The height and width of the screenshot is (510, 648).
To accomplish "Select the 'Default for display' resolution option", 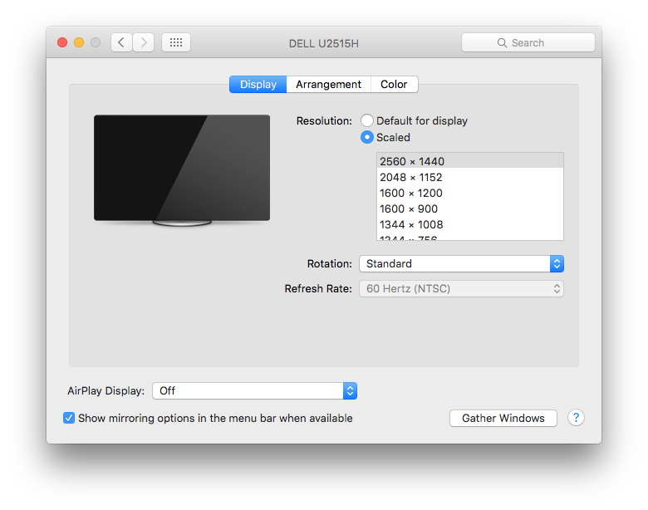I will pyautogui.click(x=367, y=120).
